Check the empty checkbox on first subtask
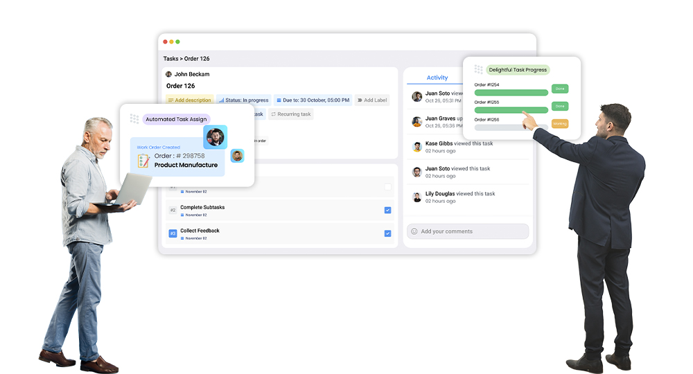Viewport: 693px width, 374px height. click(x=387, y=186)
